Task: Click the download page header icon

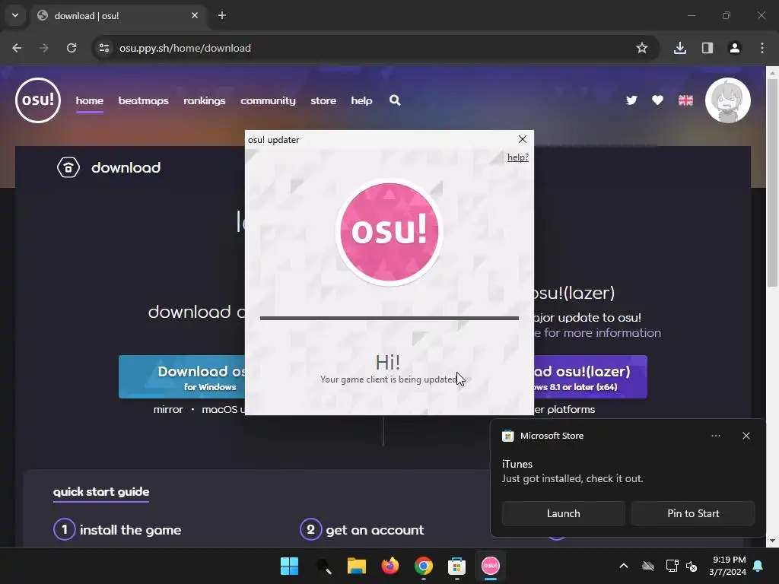Action: coord(68,167)
